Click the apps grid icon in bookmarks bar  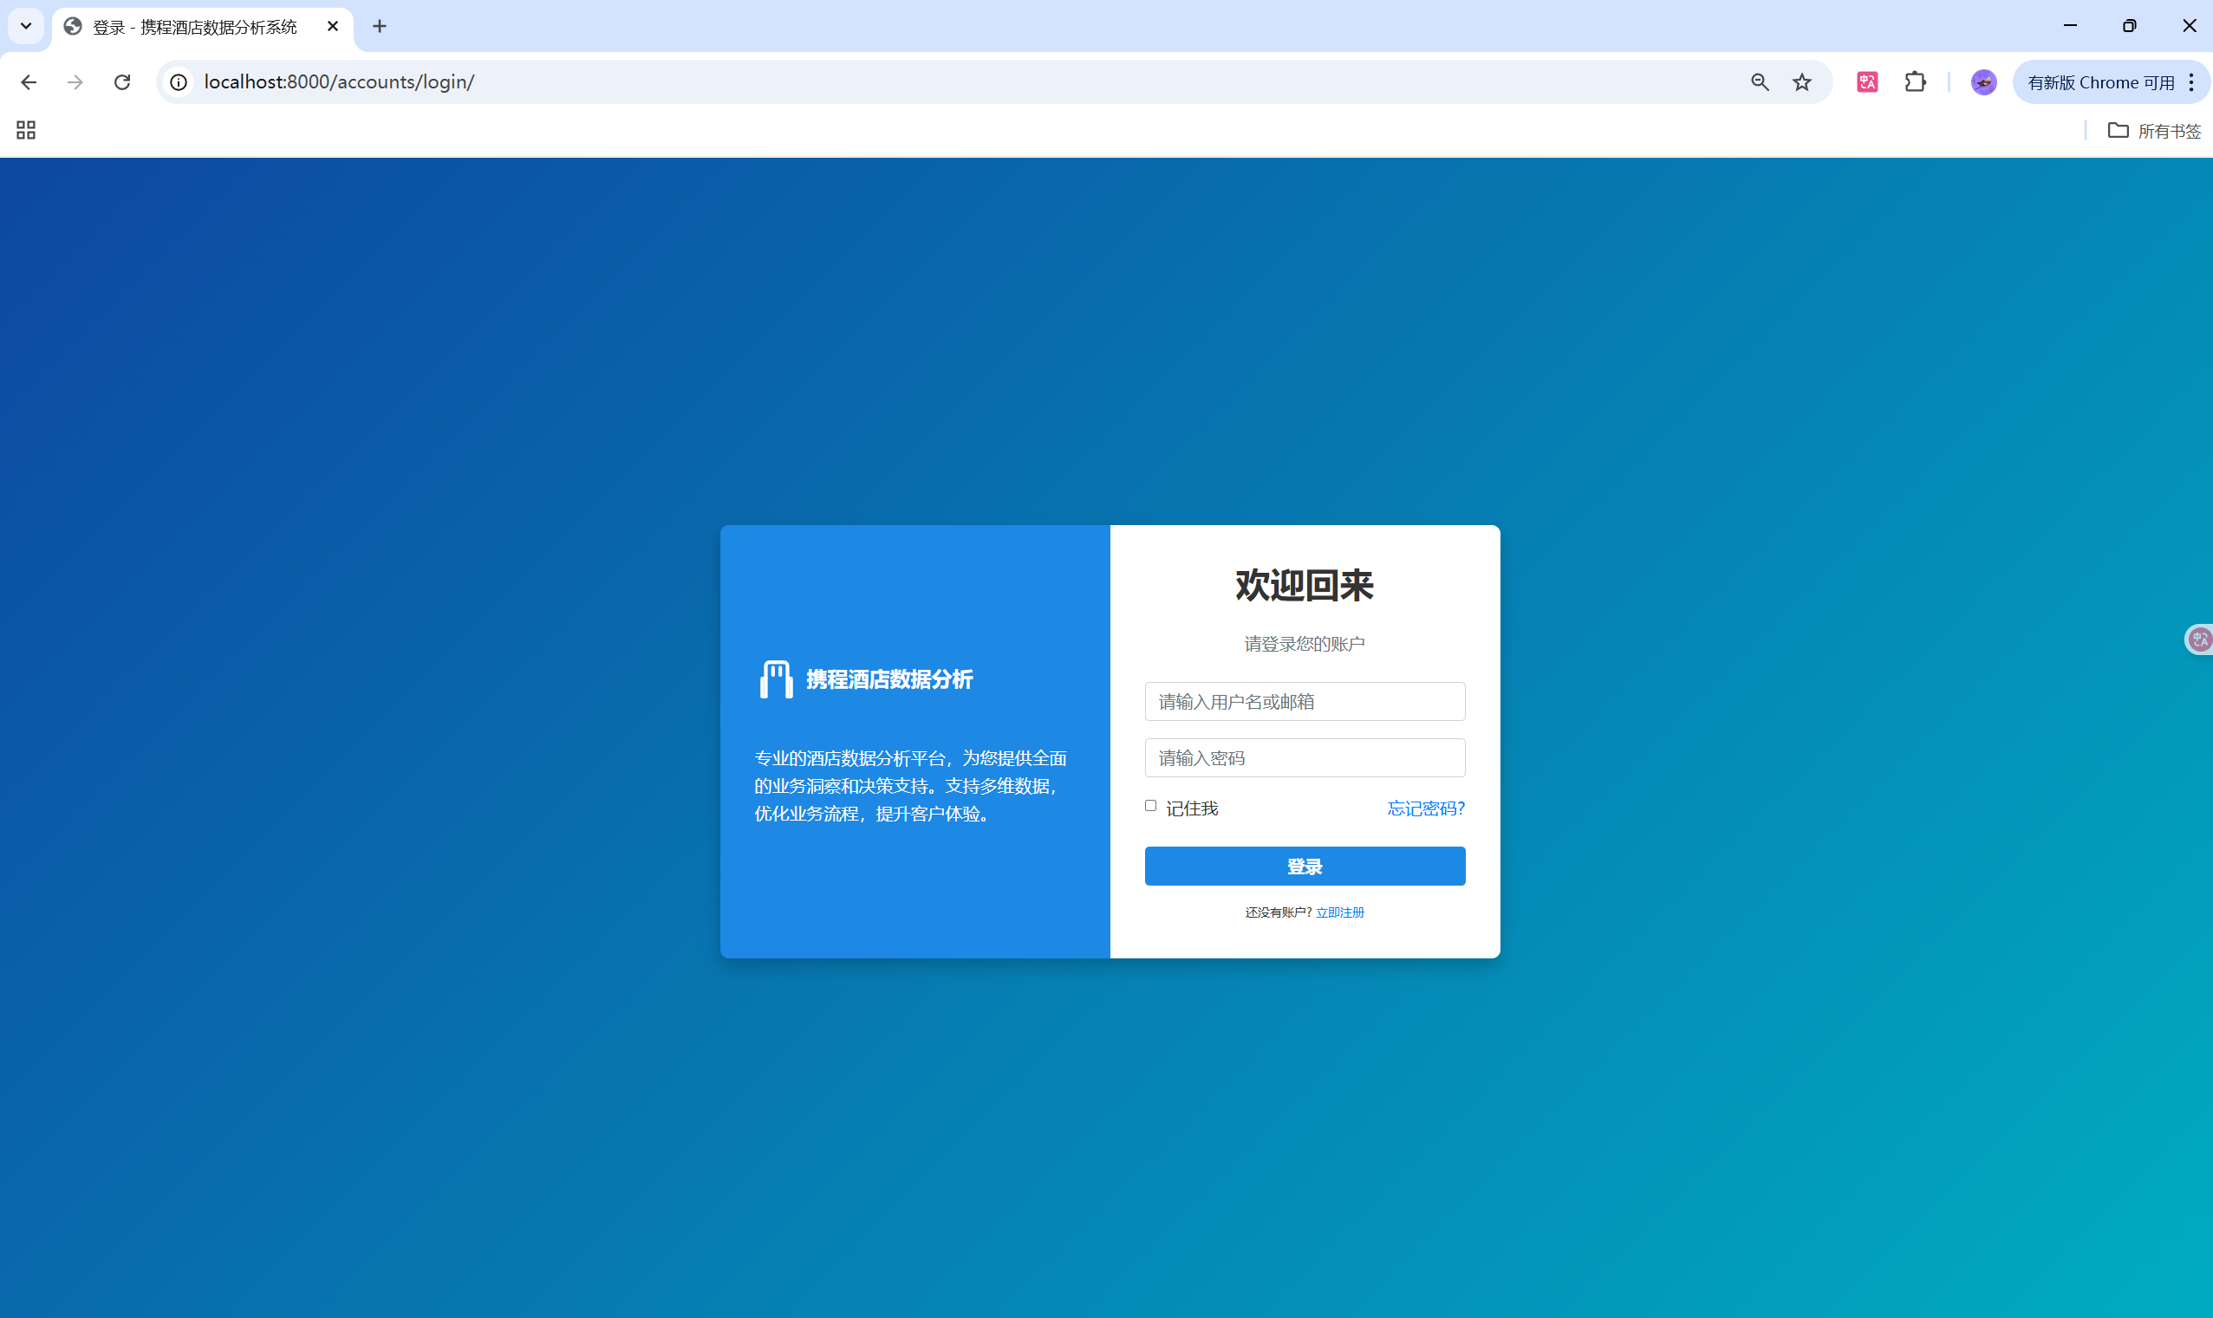point(26,131)
